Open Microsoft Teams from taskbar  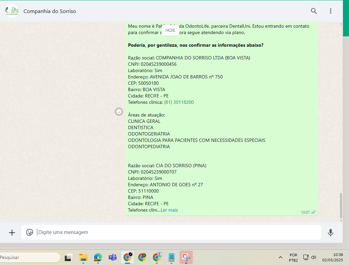pos(113,257)
